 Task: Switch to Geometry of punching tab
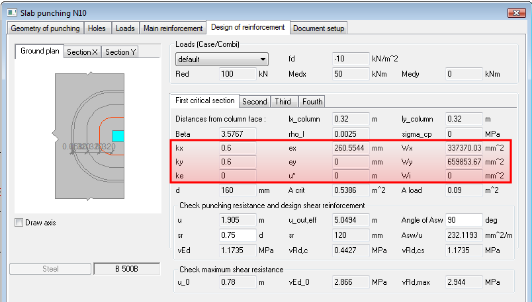(x=45, y=28)
